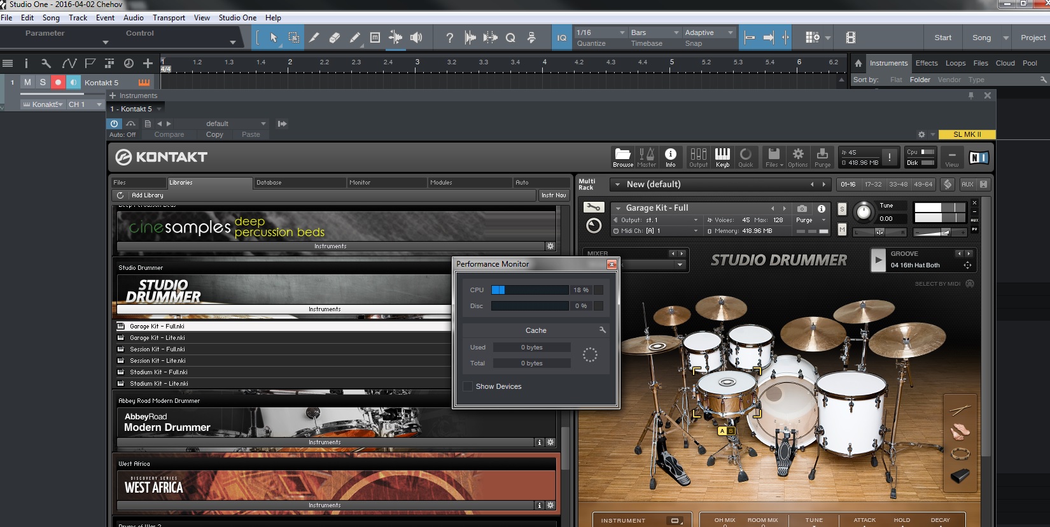The image size is (1050, 527).
Task: Enable the Show Devices checkbox
Action: [468, 386]
